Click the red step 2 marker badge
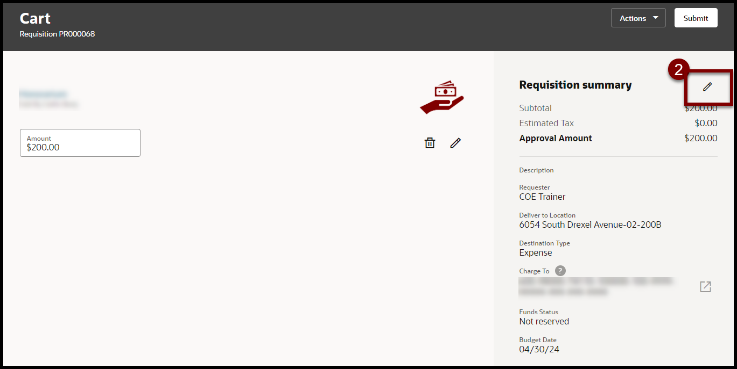The width and height of the screenshot is (737, 369). pos(678,69)
